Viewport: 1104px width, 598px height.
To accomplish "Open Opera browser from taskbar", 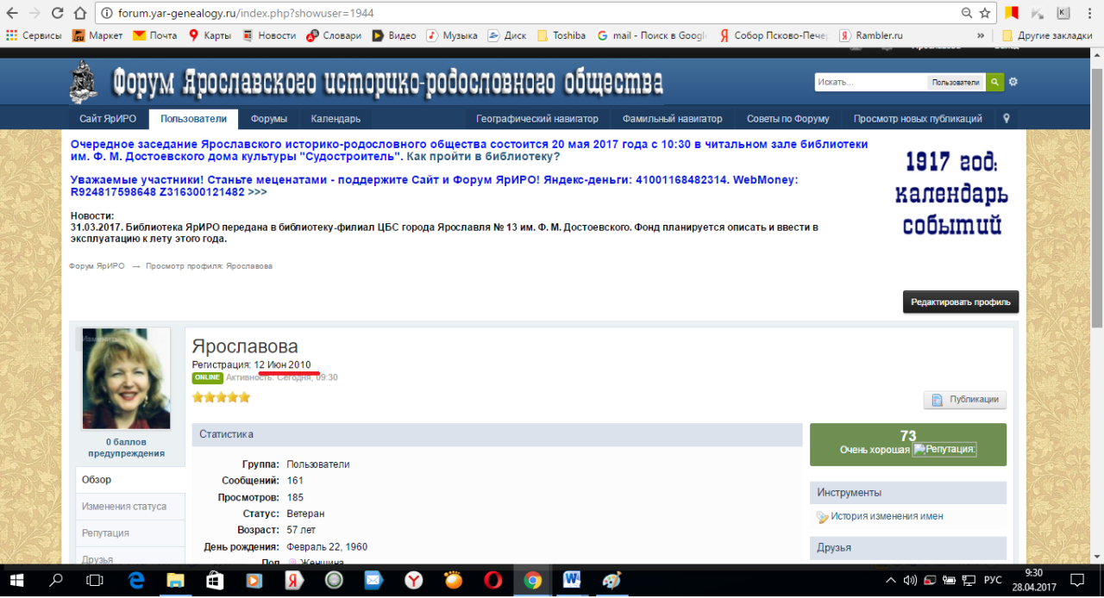I will (x=492, y=580).
